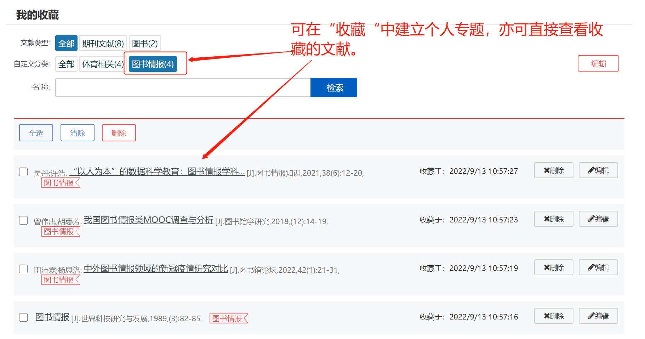645x339 pixels.
Task: Filter by 期刊文献(8) document type
Action: (103, 43)
